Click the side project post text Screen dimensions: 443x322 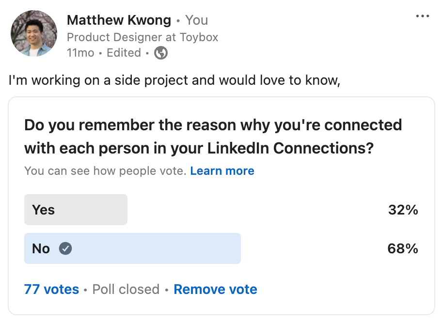[x=174, y=80]
